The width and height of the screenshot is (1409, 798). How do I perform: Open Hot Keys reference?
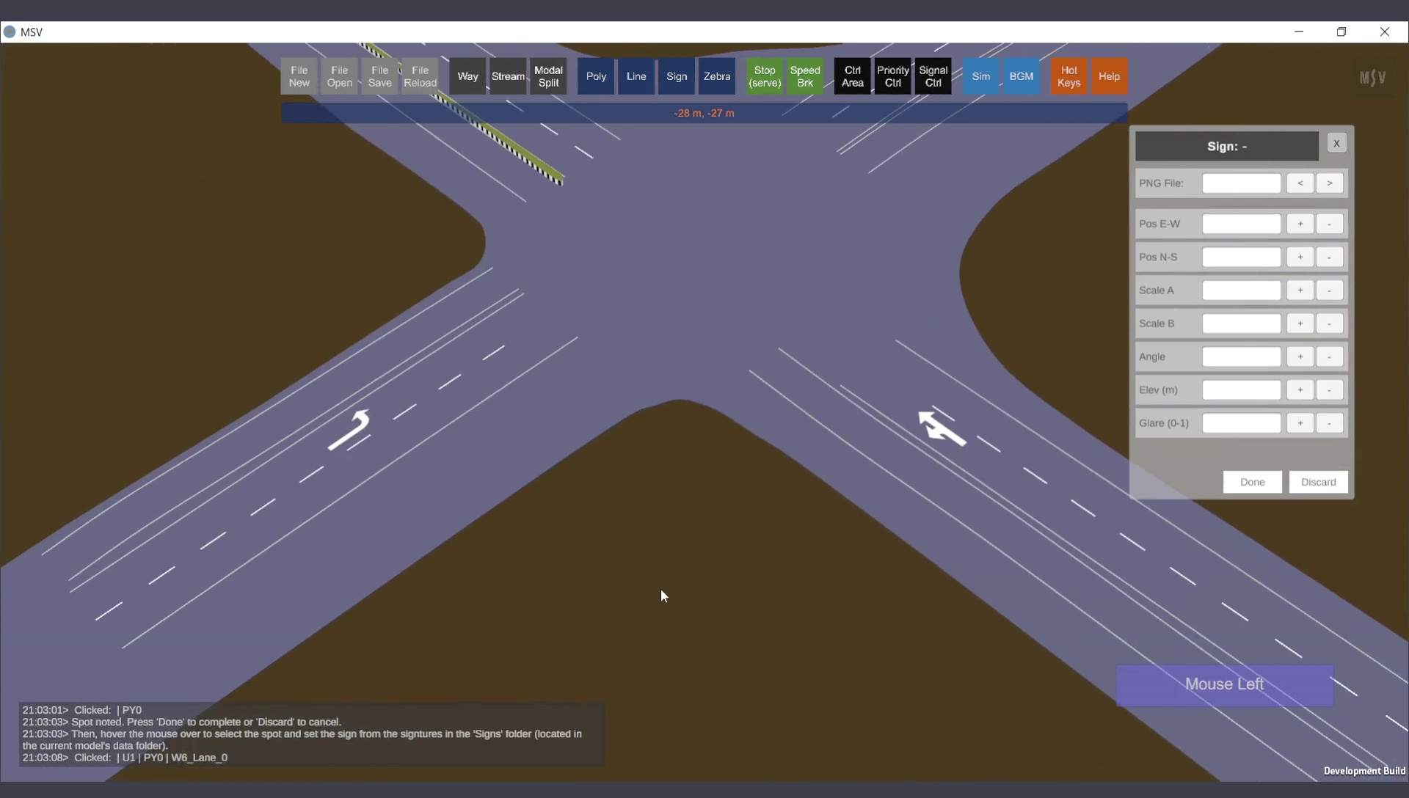point(1068,76)
